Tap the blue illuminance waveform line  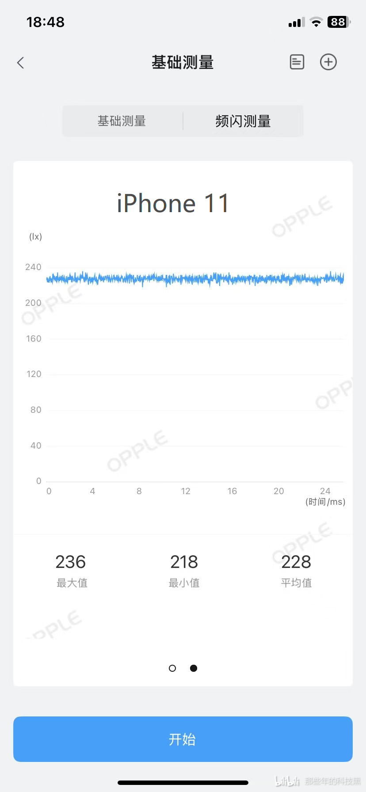[195, 279]
